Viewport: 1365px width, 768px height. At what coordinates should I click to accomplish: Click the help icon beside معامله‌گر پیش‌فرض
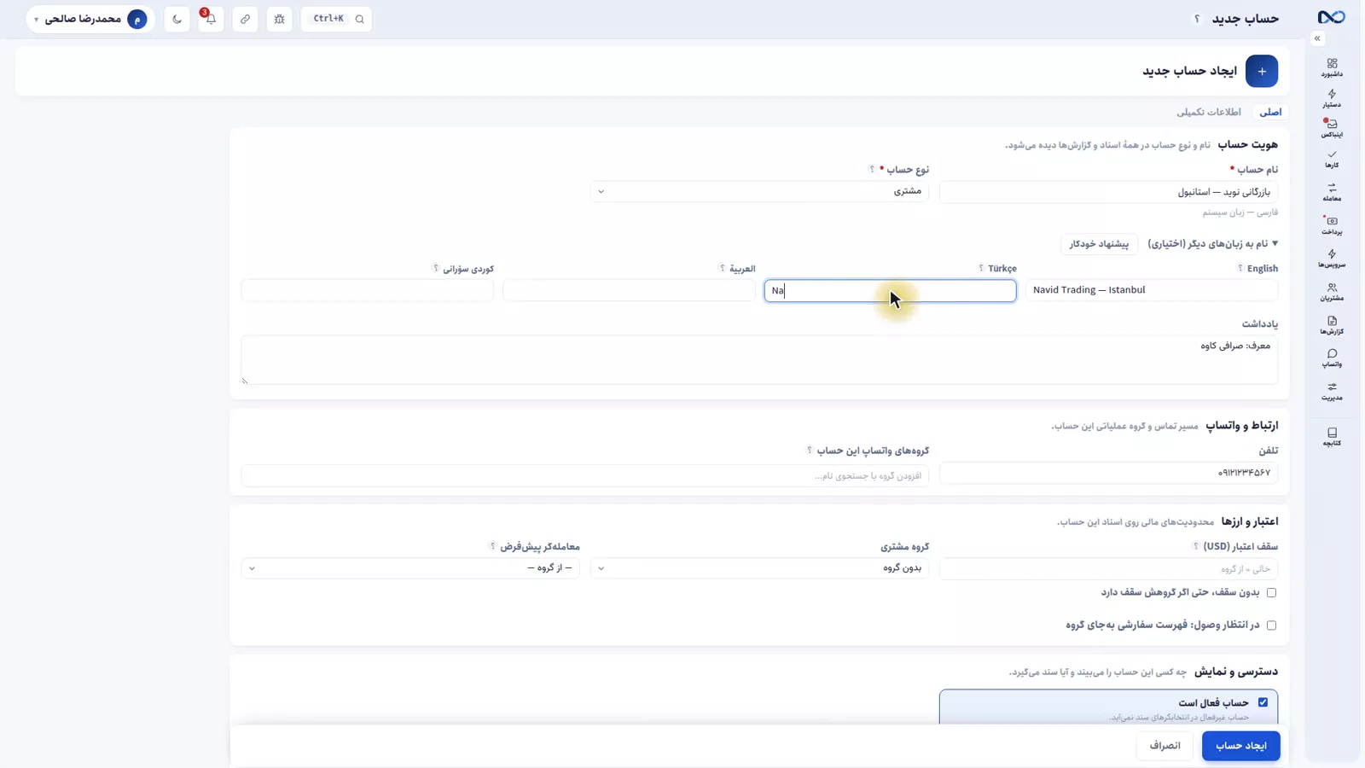pyautogui.click(x=492, y=546)
